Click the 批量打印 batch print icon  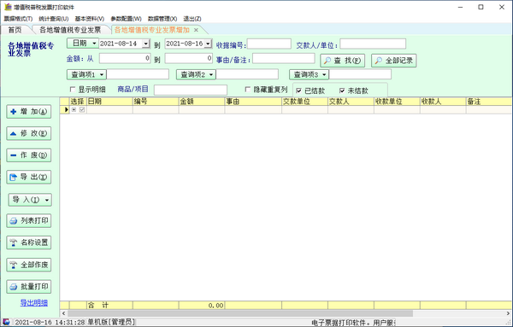coord(29,287)
